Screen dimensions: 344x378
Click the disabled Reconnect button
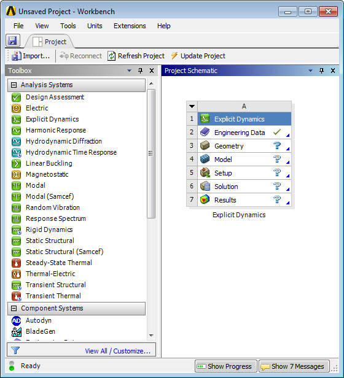pos(81,56)
